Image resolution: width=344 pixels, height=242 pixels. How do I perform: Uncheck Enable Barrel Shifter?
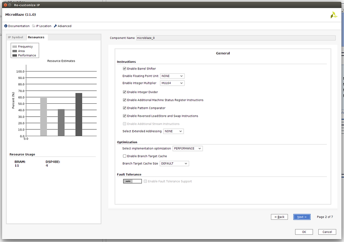coord(125,69)
